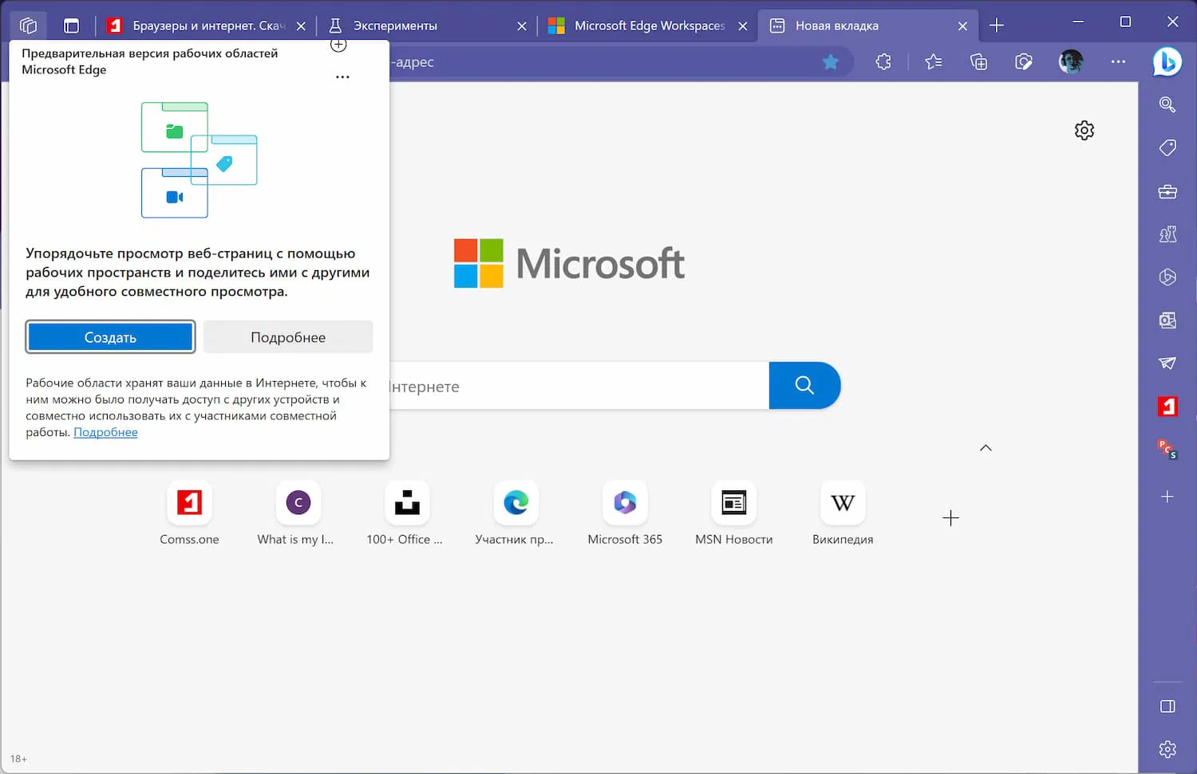Add a site to the sidebar

click(1167, 497)
